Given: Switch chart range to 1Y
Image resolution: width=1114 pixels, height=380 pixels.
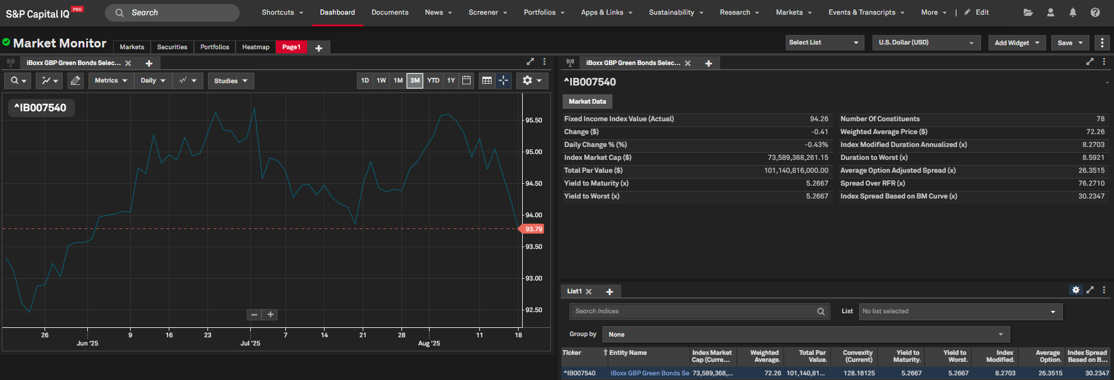Looking at the screenshot, I should click(451, 81).
